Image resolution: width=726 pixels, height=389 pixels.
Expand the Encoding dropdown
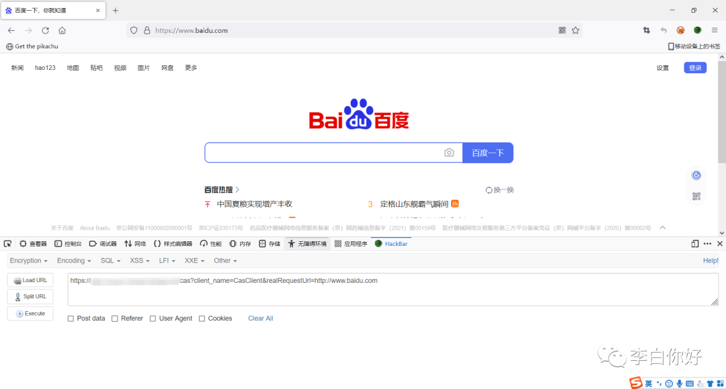pos(74,261)
